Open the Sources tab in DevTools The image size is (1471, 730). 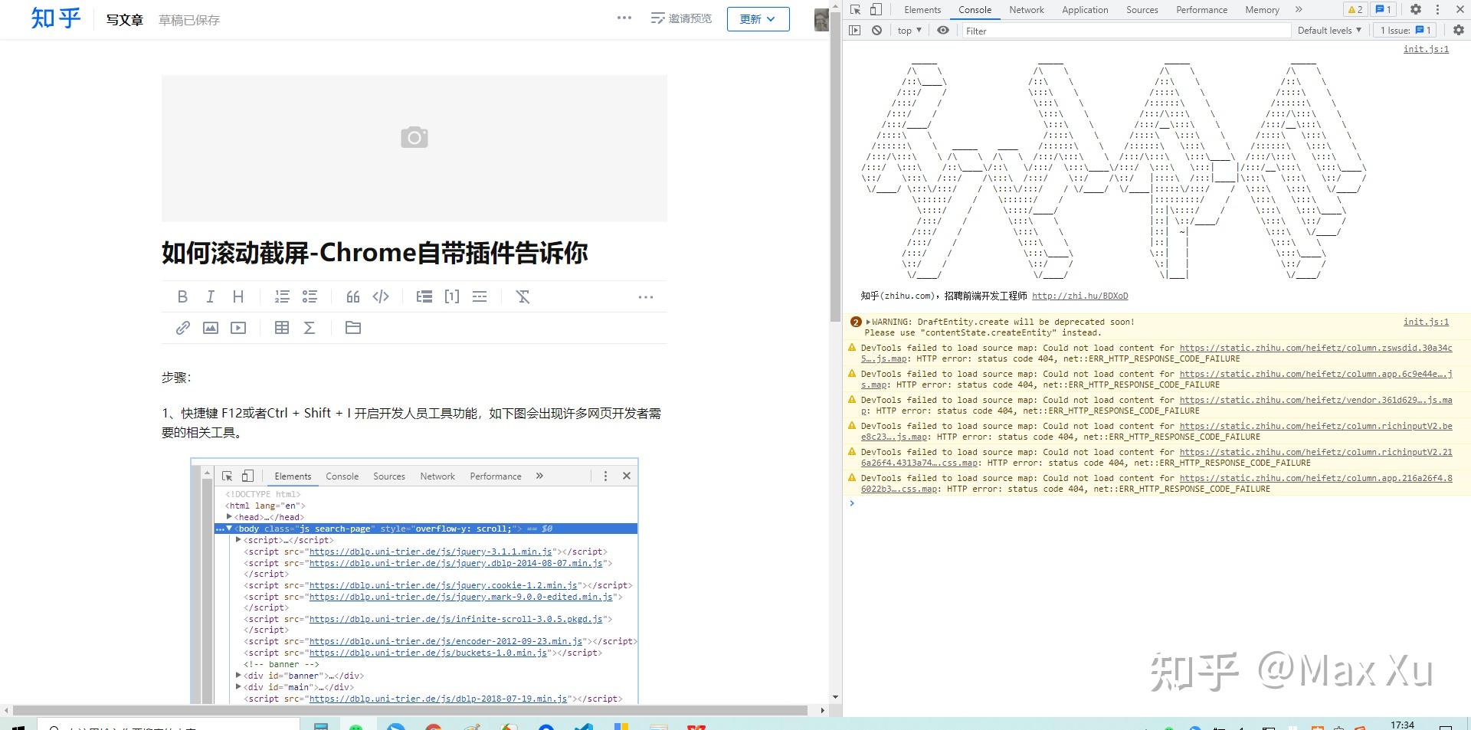tap(1142, 9)
